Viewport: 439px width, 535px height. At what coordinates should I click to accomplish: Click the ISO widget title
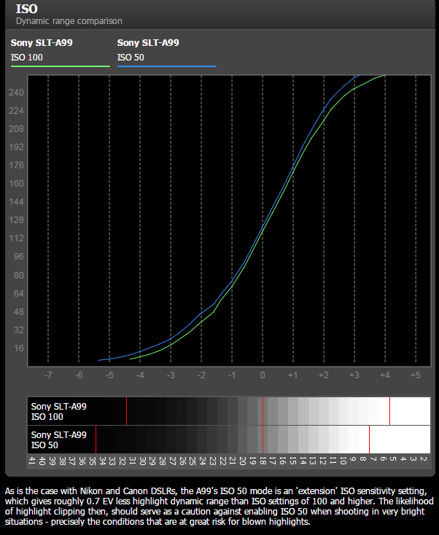[27, 9]
